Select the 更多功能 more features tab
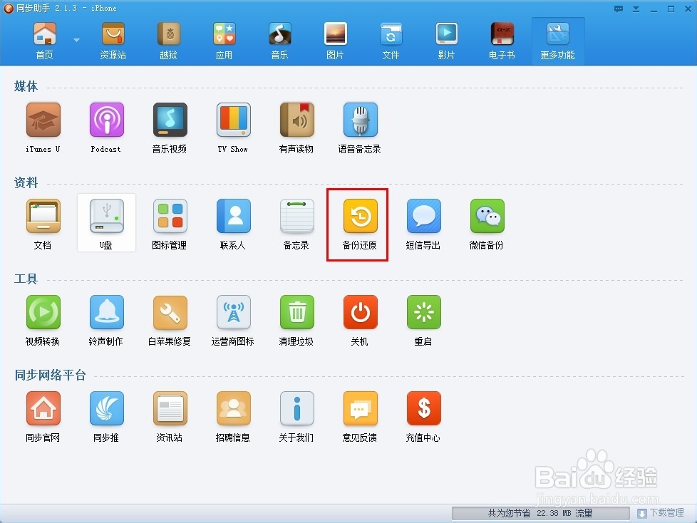Image resolution: width=697 pixels, height=523 pixels. (x=558, y=41)
